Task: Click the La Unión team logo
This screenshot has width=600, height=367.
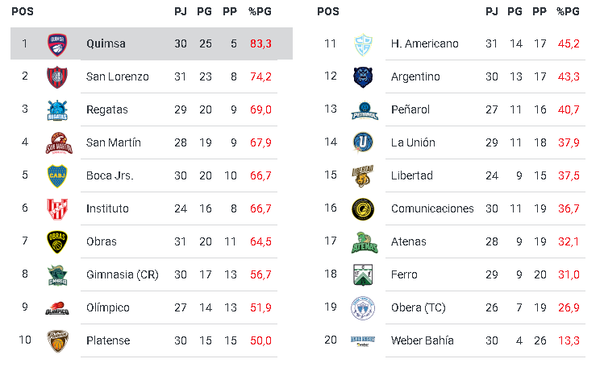Action: pos(362,142)
